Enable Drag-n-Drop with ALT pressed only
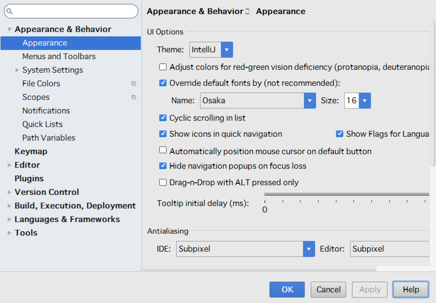Image resolution: width=436 pixels, height=303 pixels. [163, 182]
